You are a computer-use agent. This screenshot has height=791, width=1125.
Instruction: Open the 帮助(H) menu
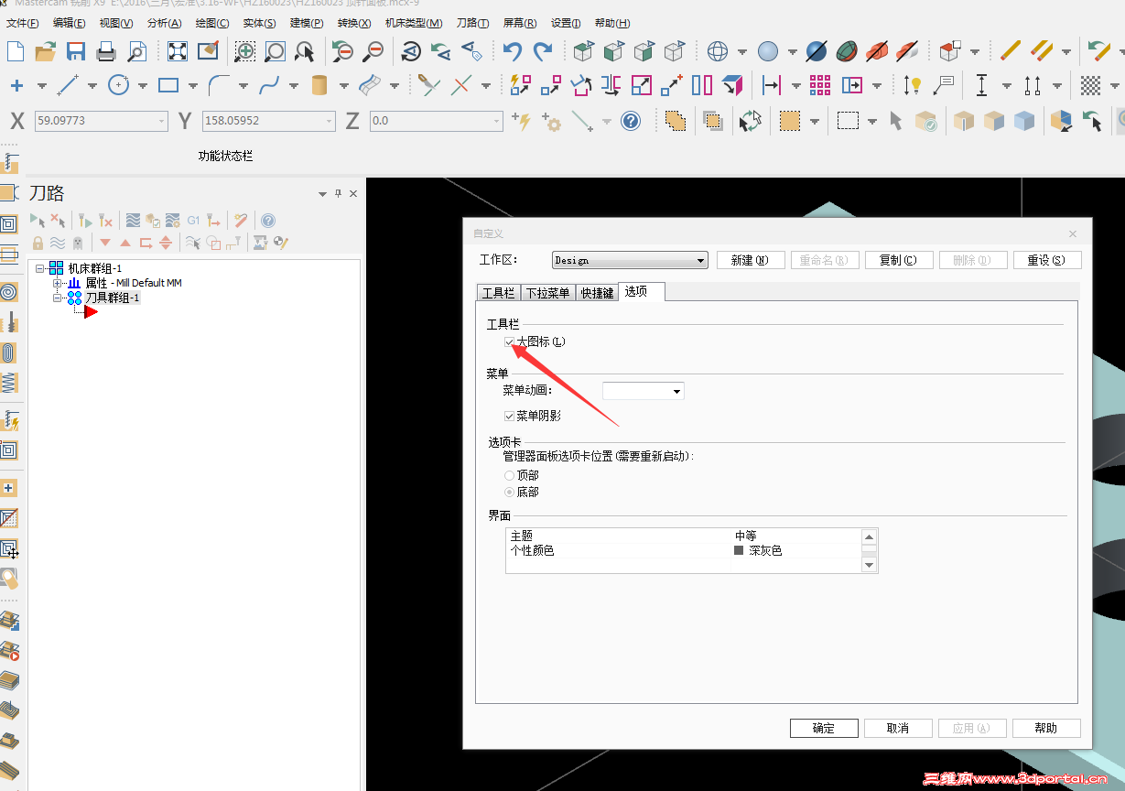pyautogui.click(x=612, y=23)
